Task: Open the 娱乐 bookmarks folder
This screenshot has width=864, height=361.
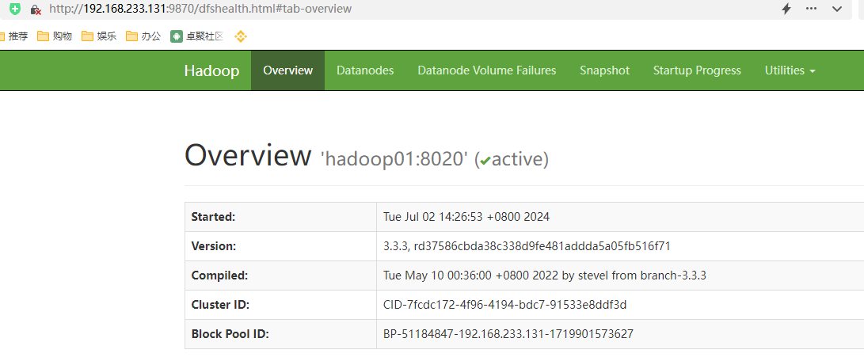Action: click(99, 36)
